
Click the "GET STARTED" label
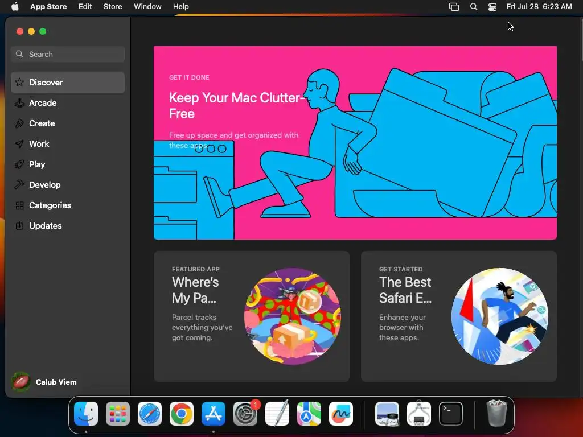(401, 269)
